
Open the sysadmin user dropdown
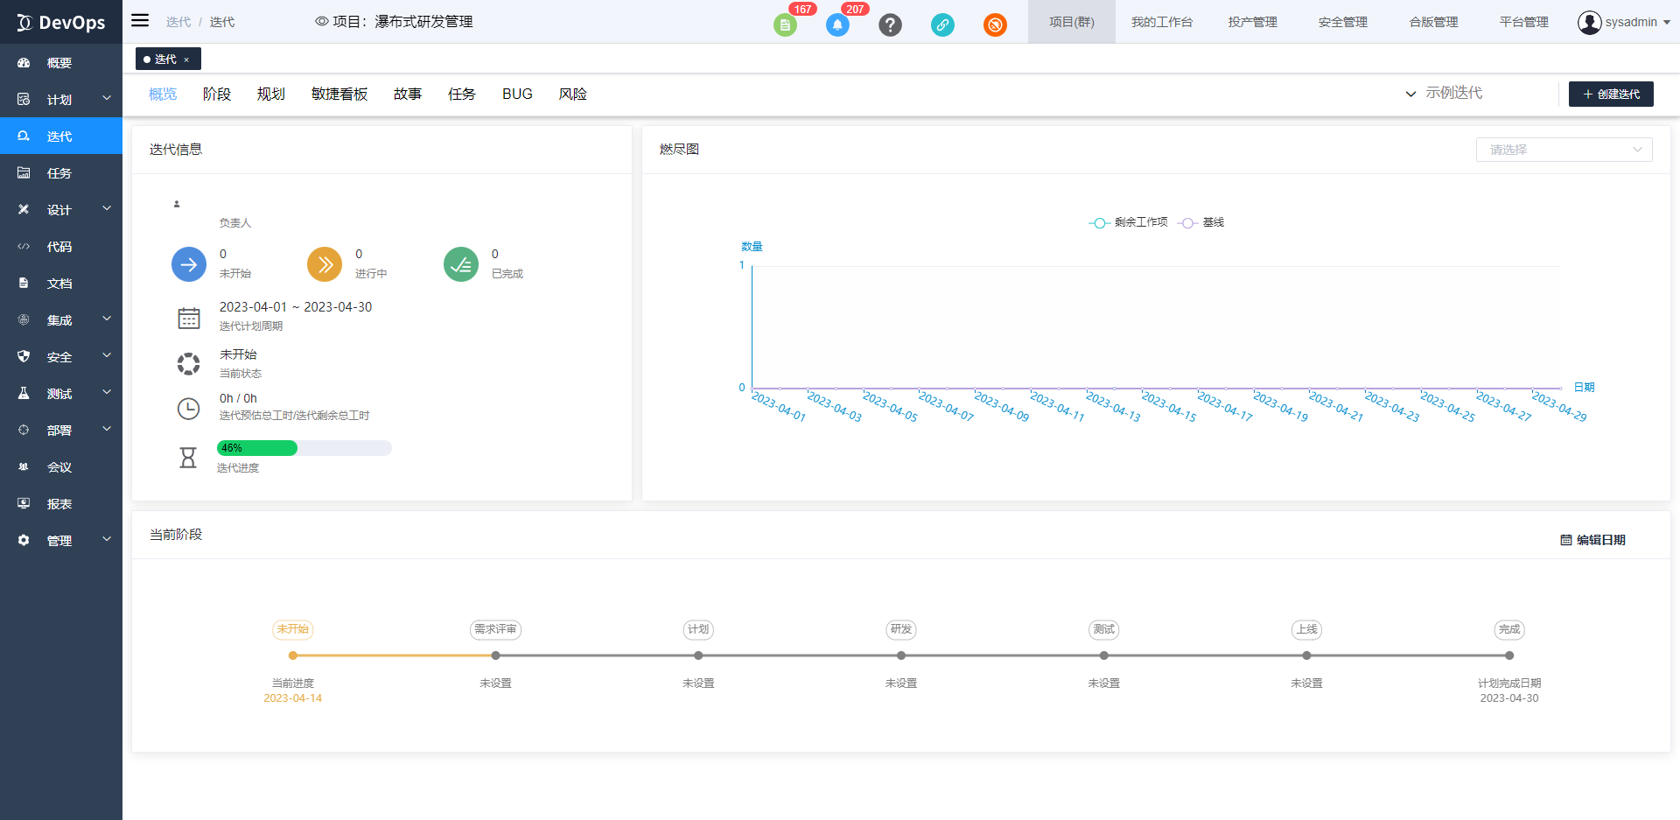(1624, 22)
